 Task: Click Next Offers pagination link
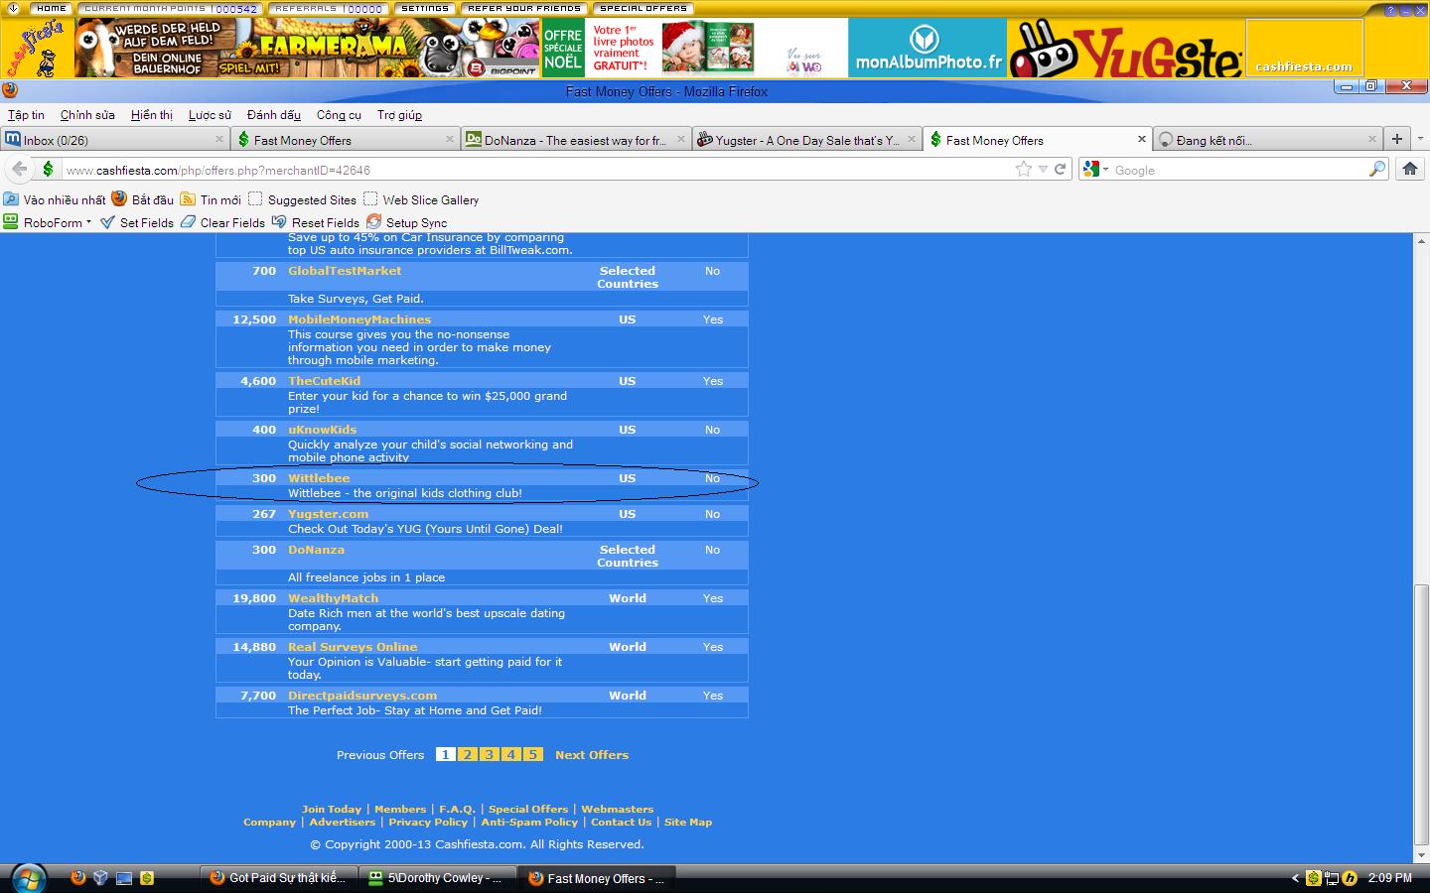coord(592,755)
